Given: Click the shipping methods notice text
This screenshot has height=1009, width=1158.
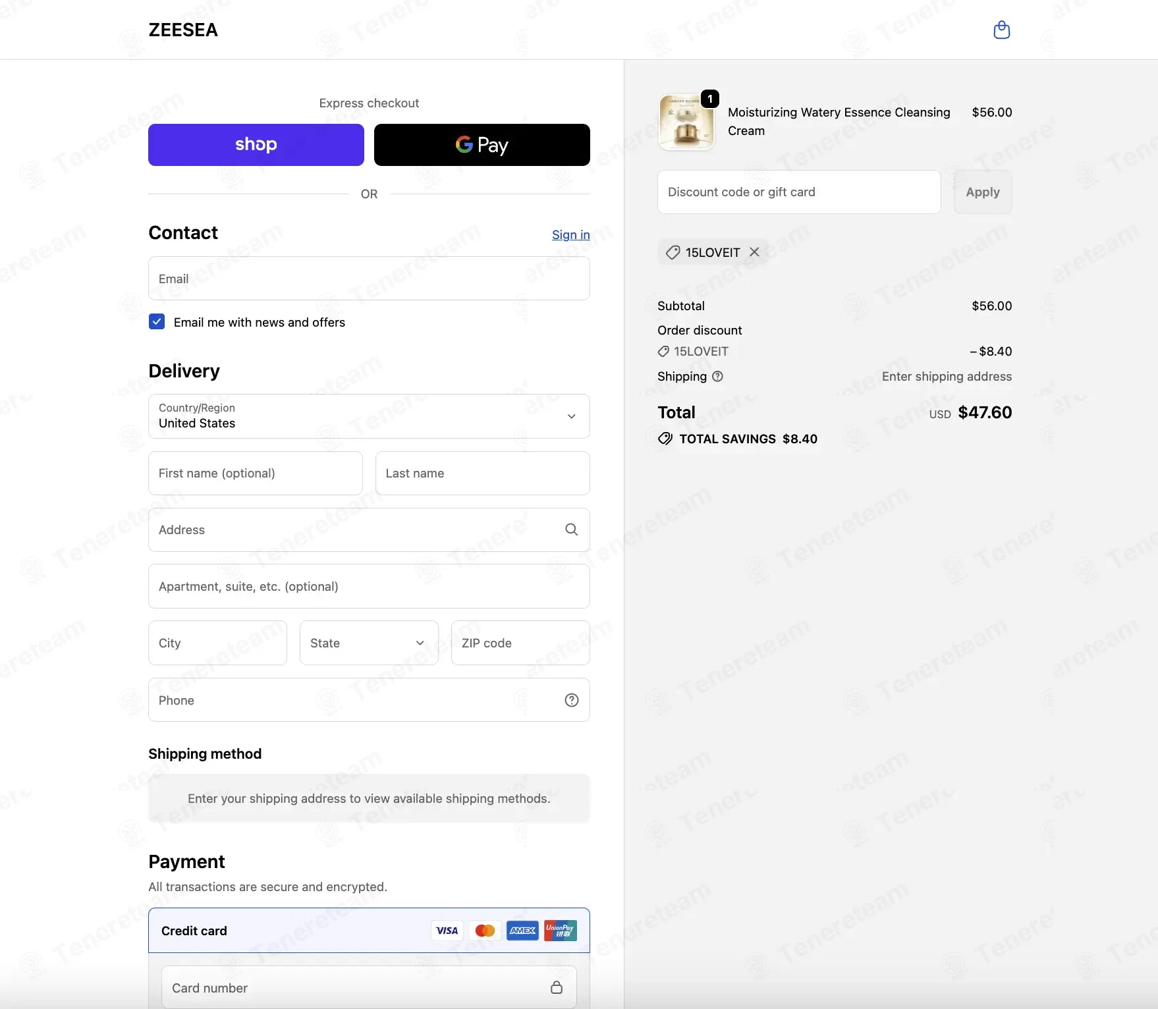Looking at the screenshot, I should point(369,798).
